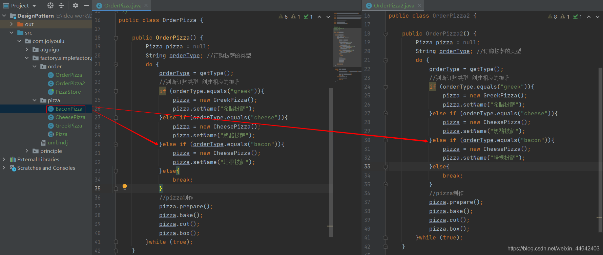603x255 pixels.
Task: Collapse the order package
Action: pyautogui.click(x=35, y=66)
